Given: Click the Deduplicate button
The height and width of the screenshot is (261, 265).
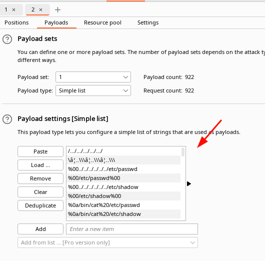Looking at the screenshot, I should [40, 205].
